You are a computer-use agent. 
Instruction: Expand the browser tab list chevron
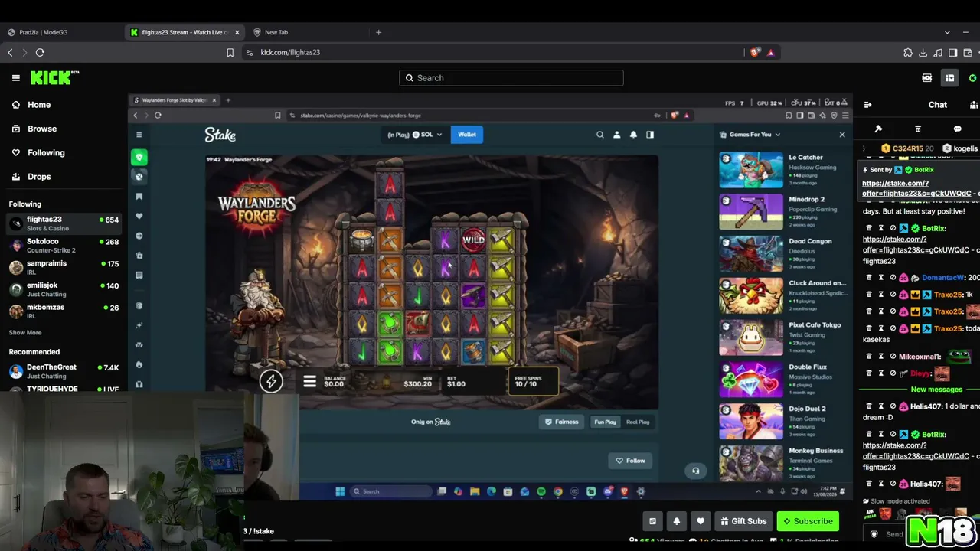point(947,32)
